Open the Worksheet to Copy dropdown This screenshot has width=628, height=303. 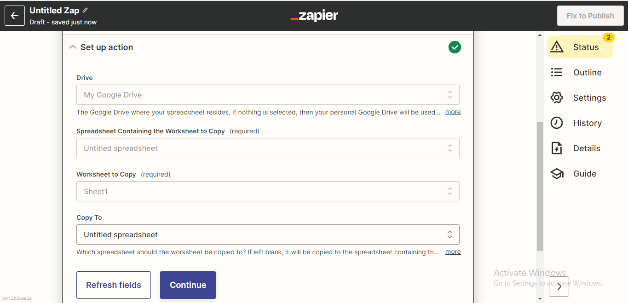(268, 191)
